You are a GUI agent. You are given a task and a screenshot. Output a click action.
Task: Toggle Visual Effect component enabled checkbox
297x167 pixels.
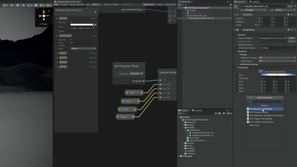point(240,30)
